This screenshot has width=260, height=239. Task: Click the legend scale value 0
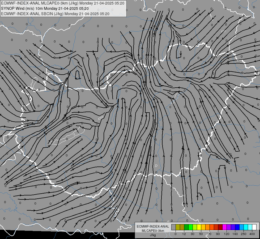tap(176, 234)
